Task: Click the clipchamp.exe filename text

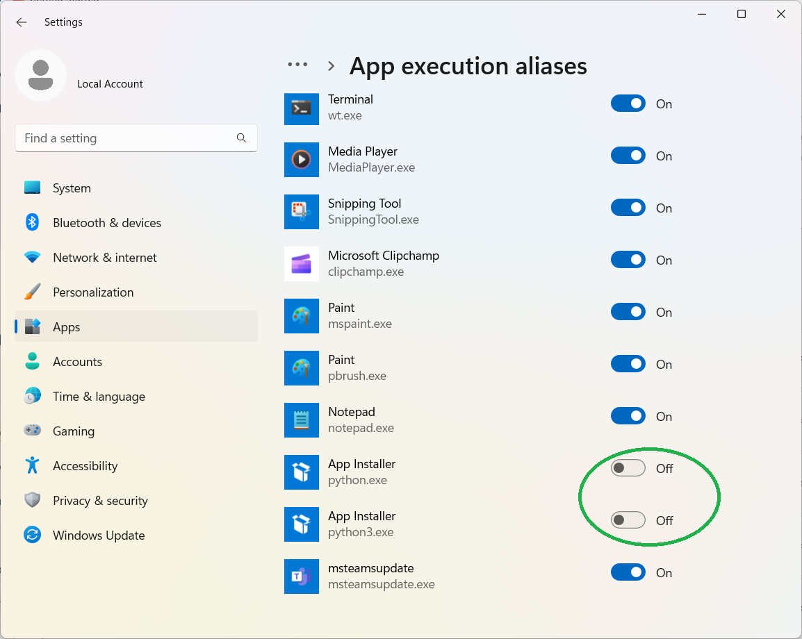Action: click(366, 272)
